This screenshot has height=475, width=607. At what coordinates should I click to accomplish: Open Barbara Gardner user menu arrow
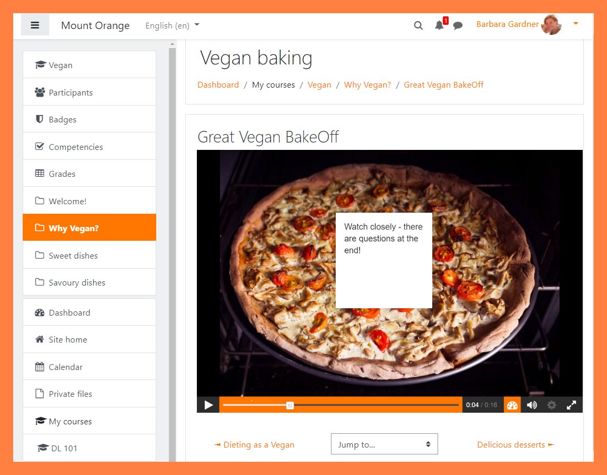pos(576,24)
